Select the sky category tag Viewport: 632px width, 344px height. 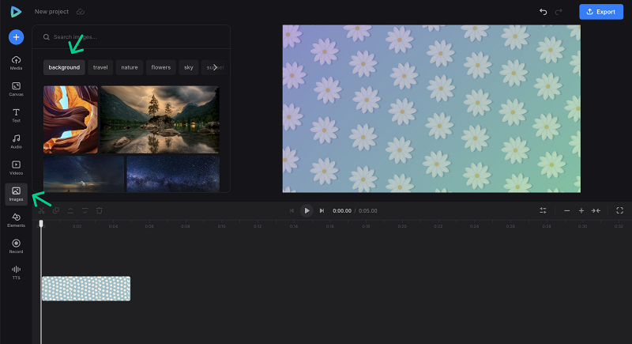pyautogui.click(x=189, y=67)
